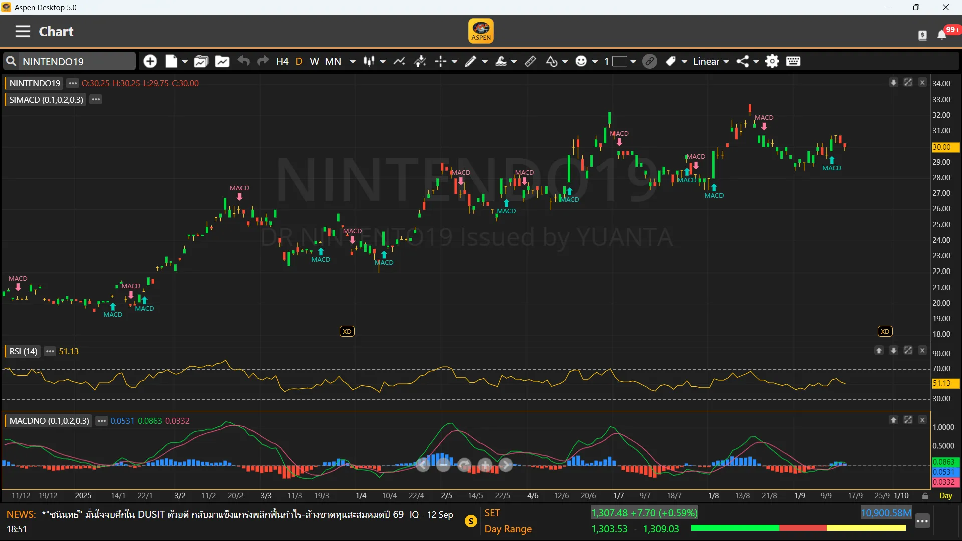Open the notifications bell

[x=942, y=34]
